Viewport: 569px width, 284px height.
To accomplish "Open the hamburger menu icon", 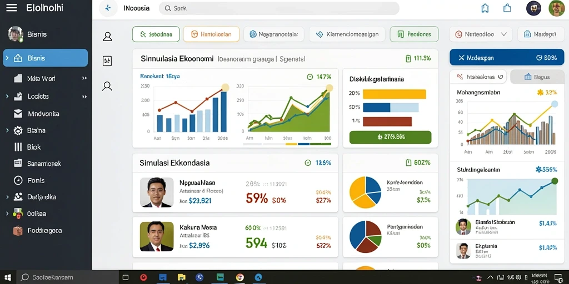I will click(x=12, y=8).
